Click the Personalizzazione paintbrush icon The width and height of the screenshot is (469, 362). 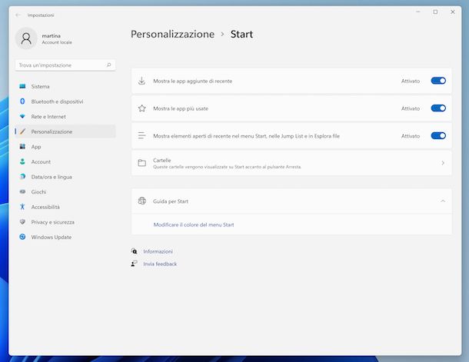coord(22,131)
